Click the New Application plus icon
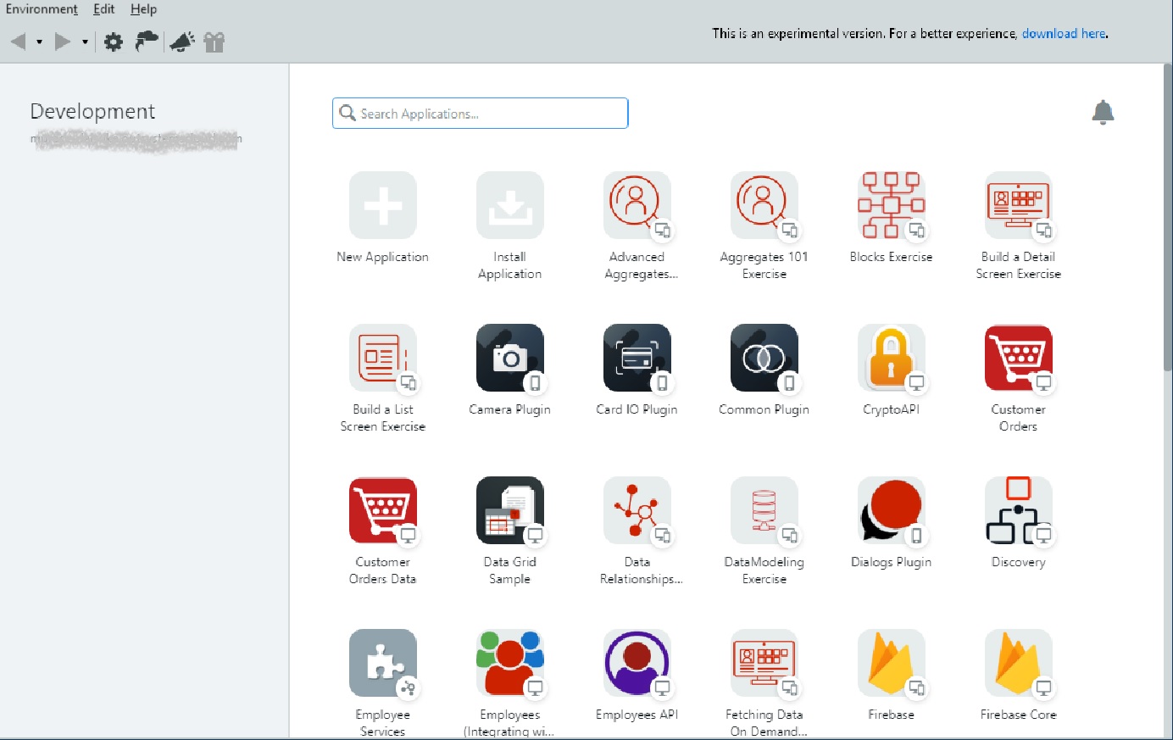 pos(382,205)
